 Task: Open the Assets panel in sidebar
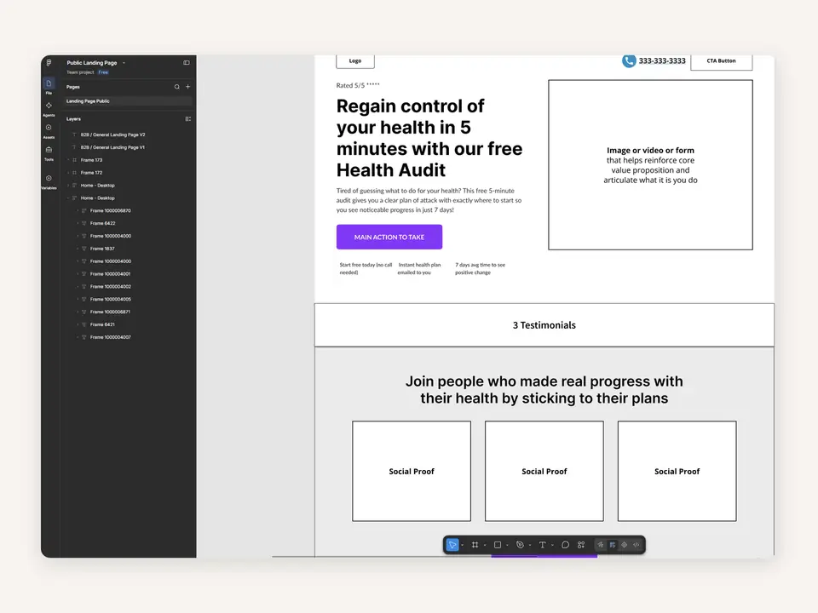coord(49,130)
